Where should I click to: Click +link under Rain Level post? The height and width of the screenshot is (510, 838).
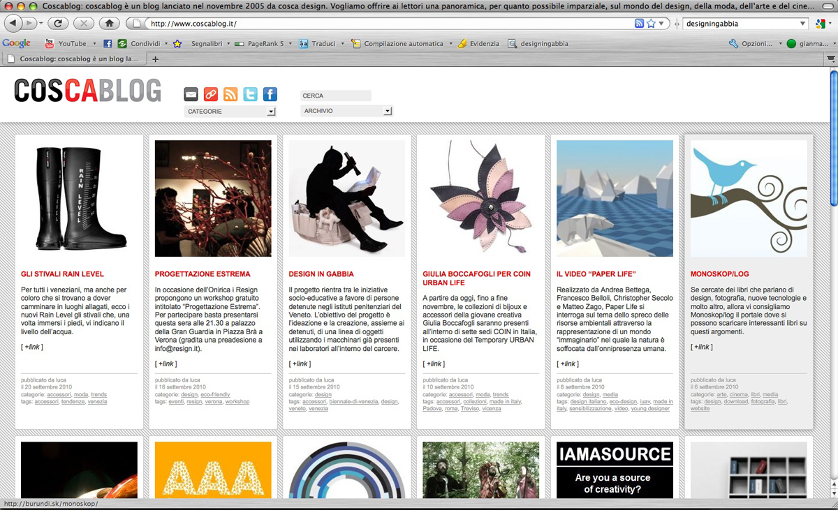coord(32,347)
